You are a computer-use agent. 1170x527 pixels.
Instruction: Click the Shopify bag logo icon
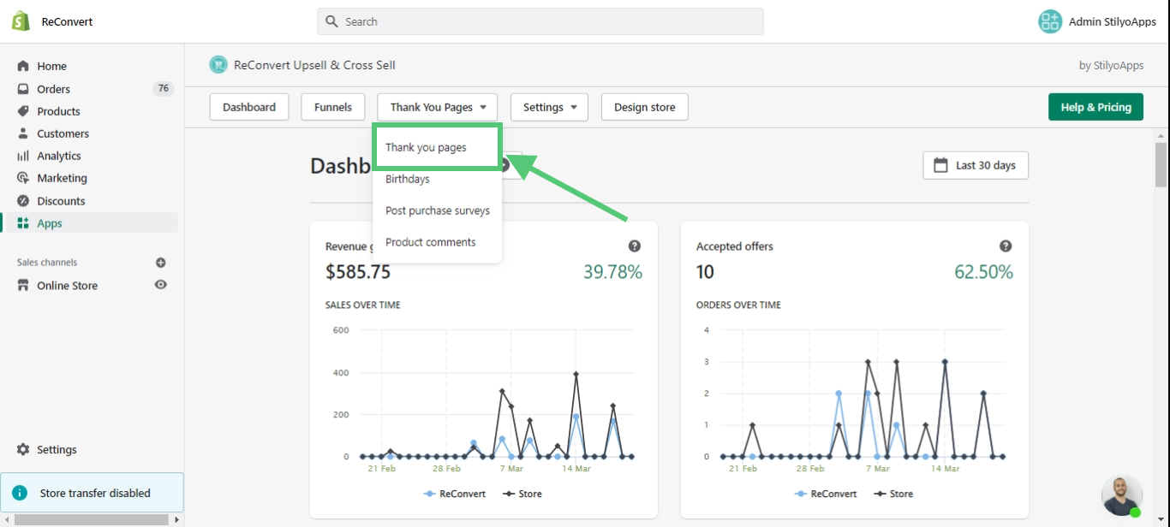21,21
